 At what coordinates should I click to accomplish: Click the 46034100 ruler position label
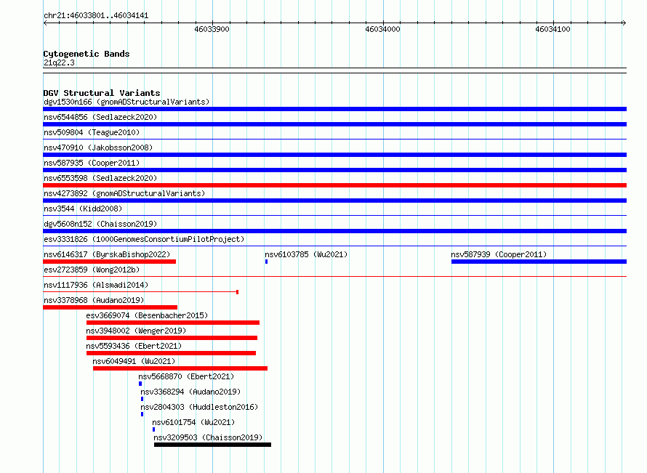[x=552, y=29]
